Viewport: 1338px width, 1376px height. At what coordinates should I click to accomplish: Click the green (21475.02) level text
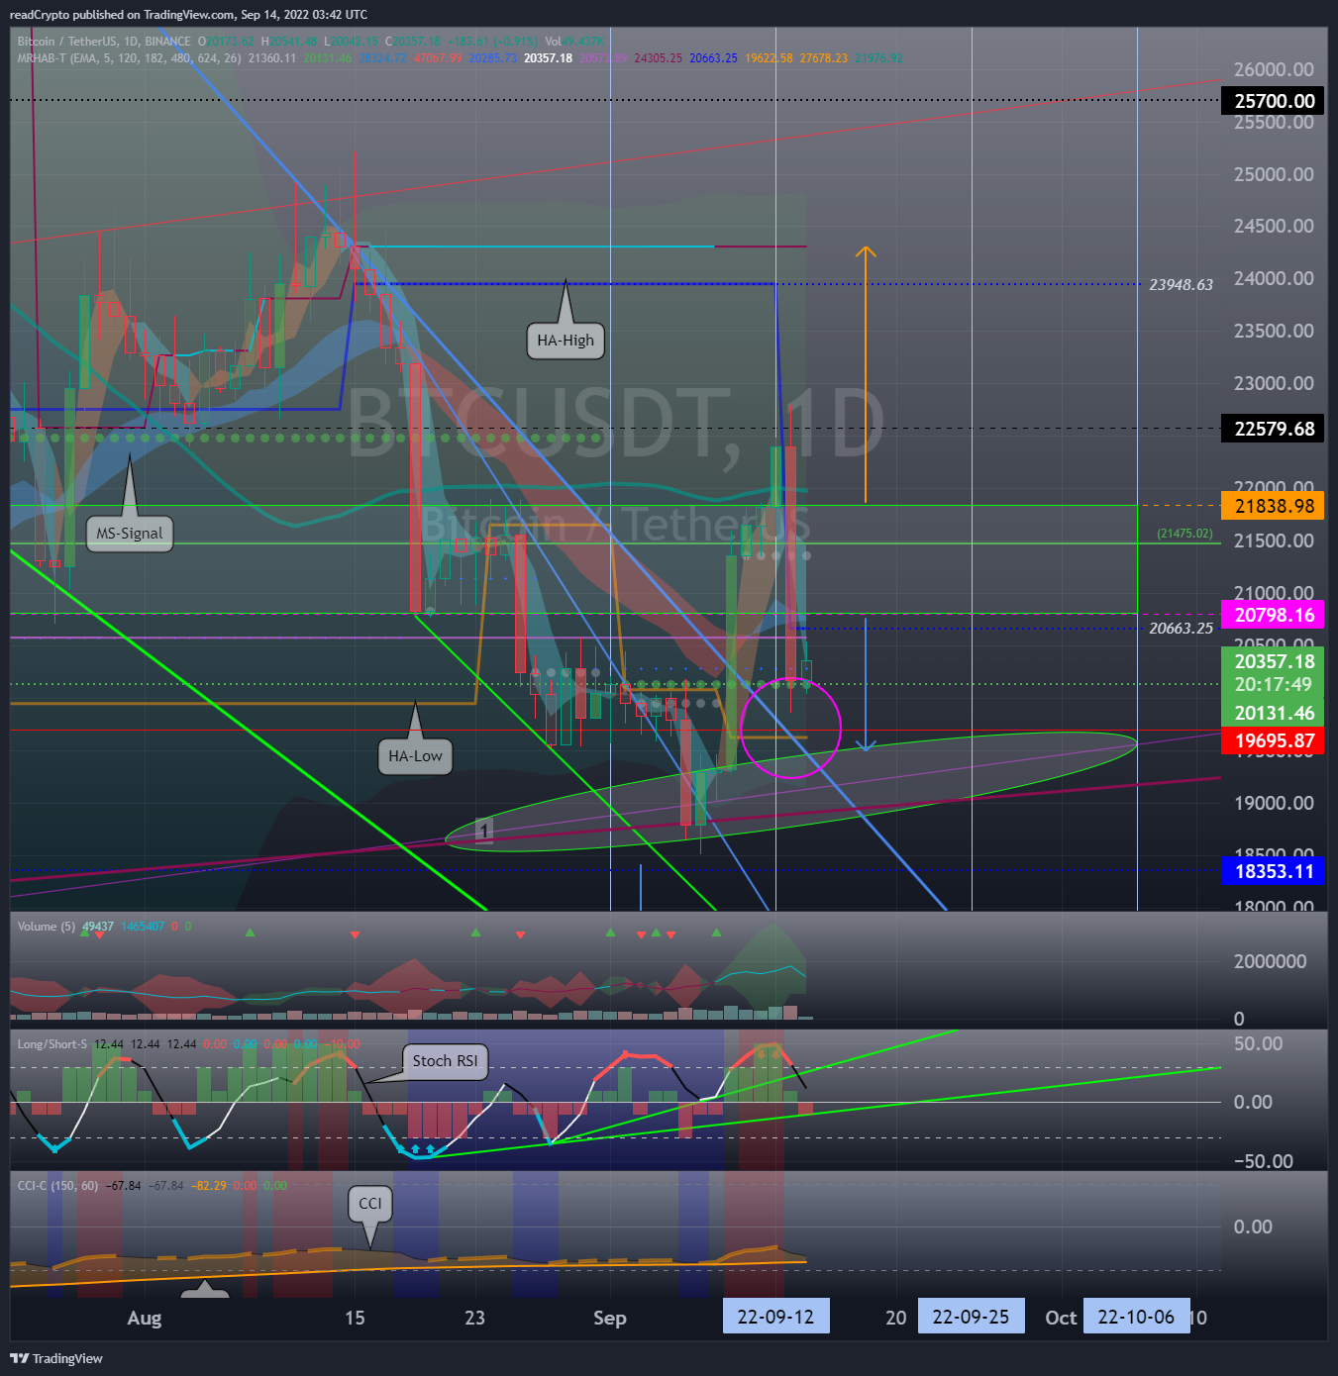tap(1184, 534)
